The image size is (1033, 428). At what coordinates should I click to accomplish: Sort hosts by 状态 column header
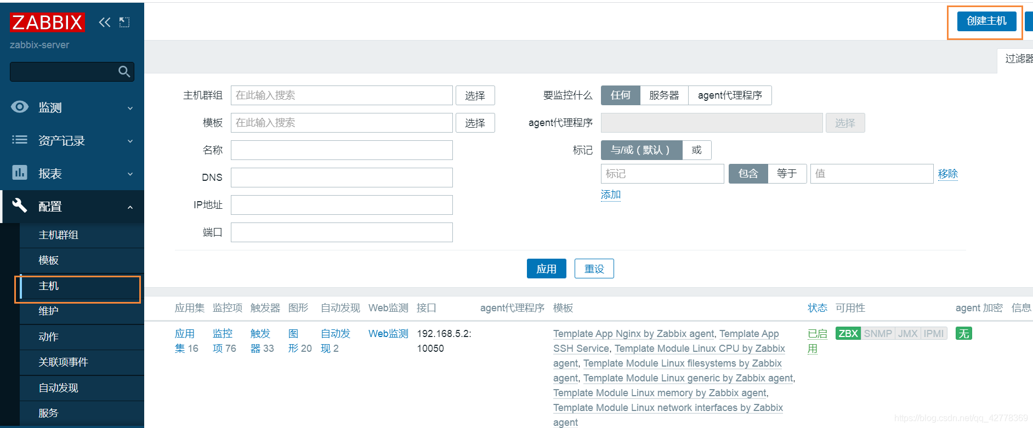[x=818, y=308]
